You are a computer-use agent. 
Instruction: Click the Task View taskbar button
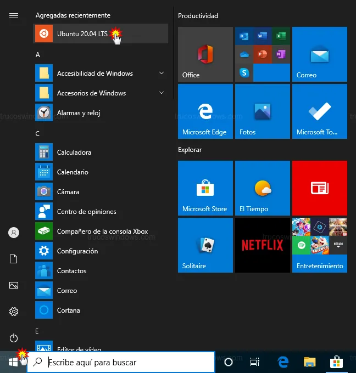[x=255, y=362]
